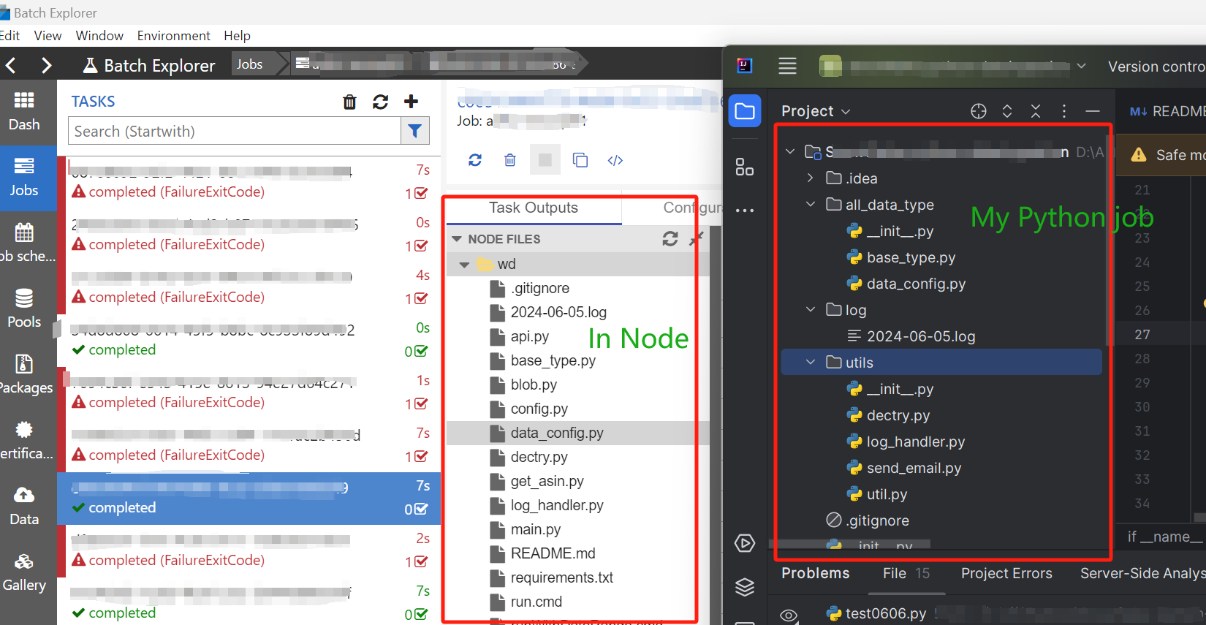The image size is (1206, 625).
Task: Open the IDE Project tool window folder icon
Action: tap(745, 111)
